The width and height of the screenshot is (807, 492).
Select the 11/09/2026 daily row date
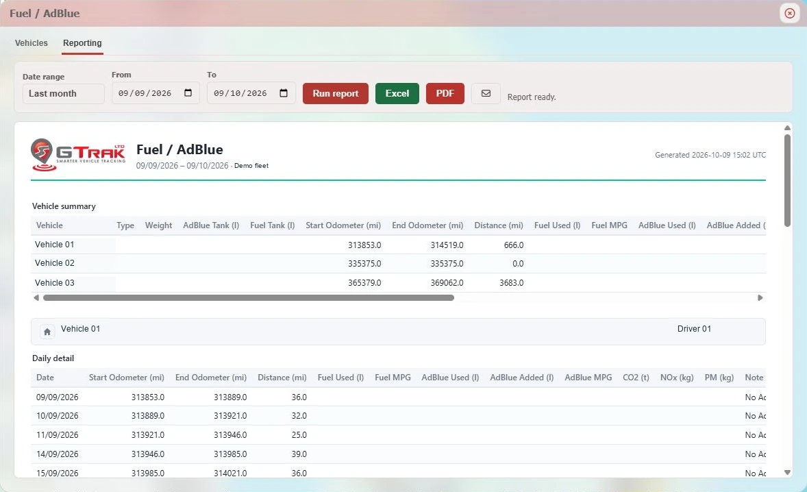tap(57, 435)
